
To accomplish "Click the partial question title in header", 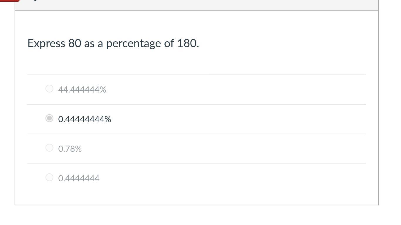I will pyautogui.click(x=34, y=1).
